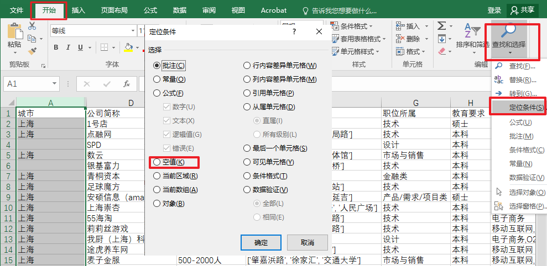Screen dimensions: 547x266
Task: Select the 对象(B) radio button
Action: click(157, 204)
